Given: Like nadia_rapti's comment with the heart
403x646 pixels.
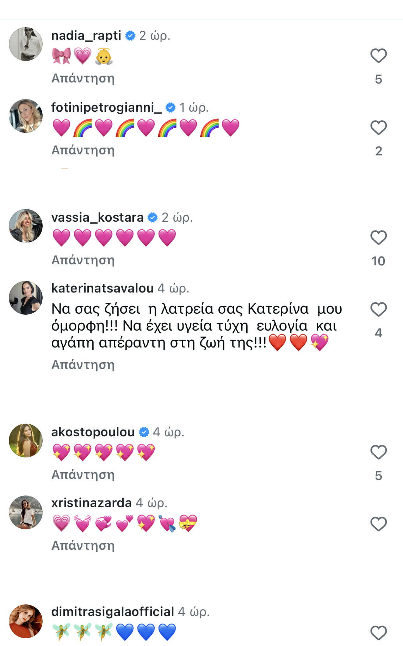Looking at the screenshot, I should (378, 56).
